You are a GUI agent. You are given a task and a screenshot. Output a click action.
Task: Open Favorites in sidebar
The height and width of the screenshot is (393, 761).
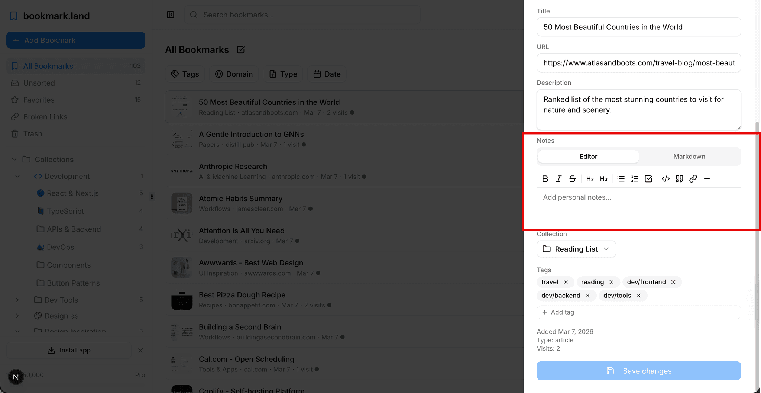coord(76,100)
